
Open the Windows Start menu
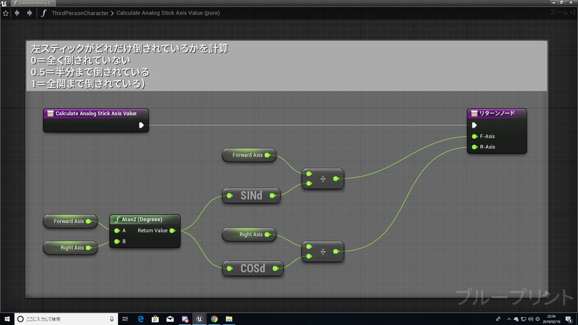pyautogui.click(x=7, y=319)
